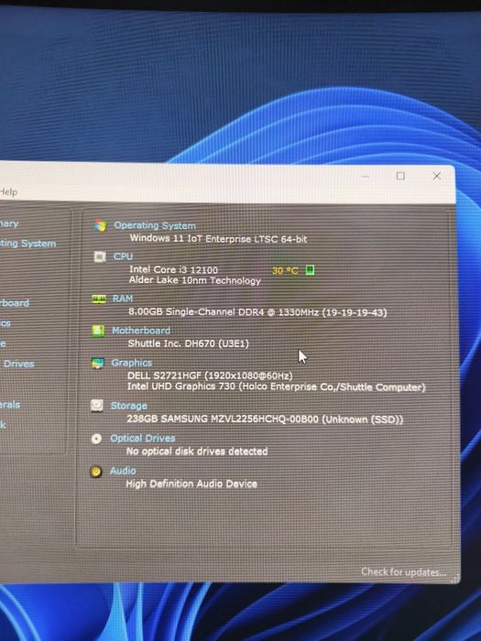Click the Graphics monitor icon
Viewport: 481px width, 641px height.
[98, 363]
